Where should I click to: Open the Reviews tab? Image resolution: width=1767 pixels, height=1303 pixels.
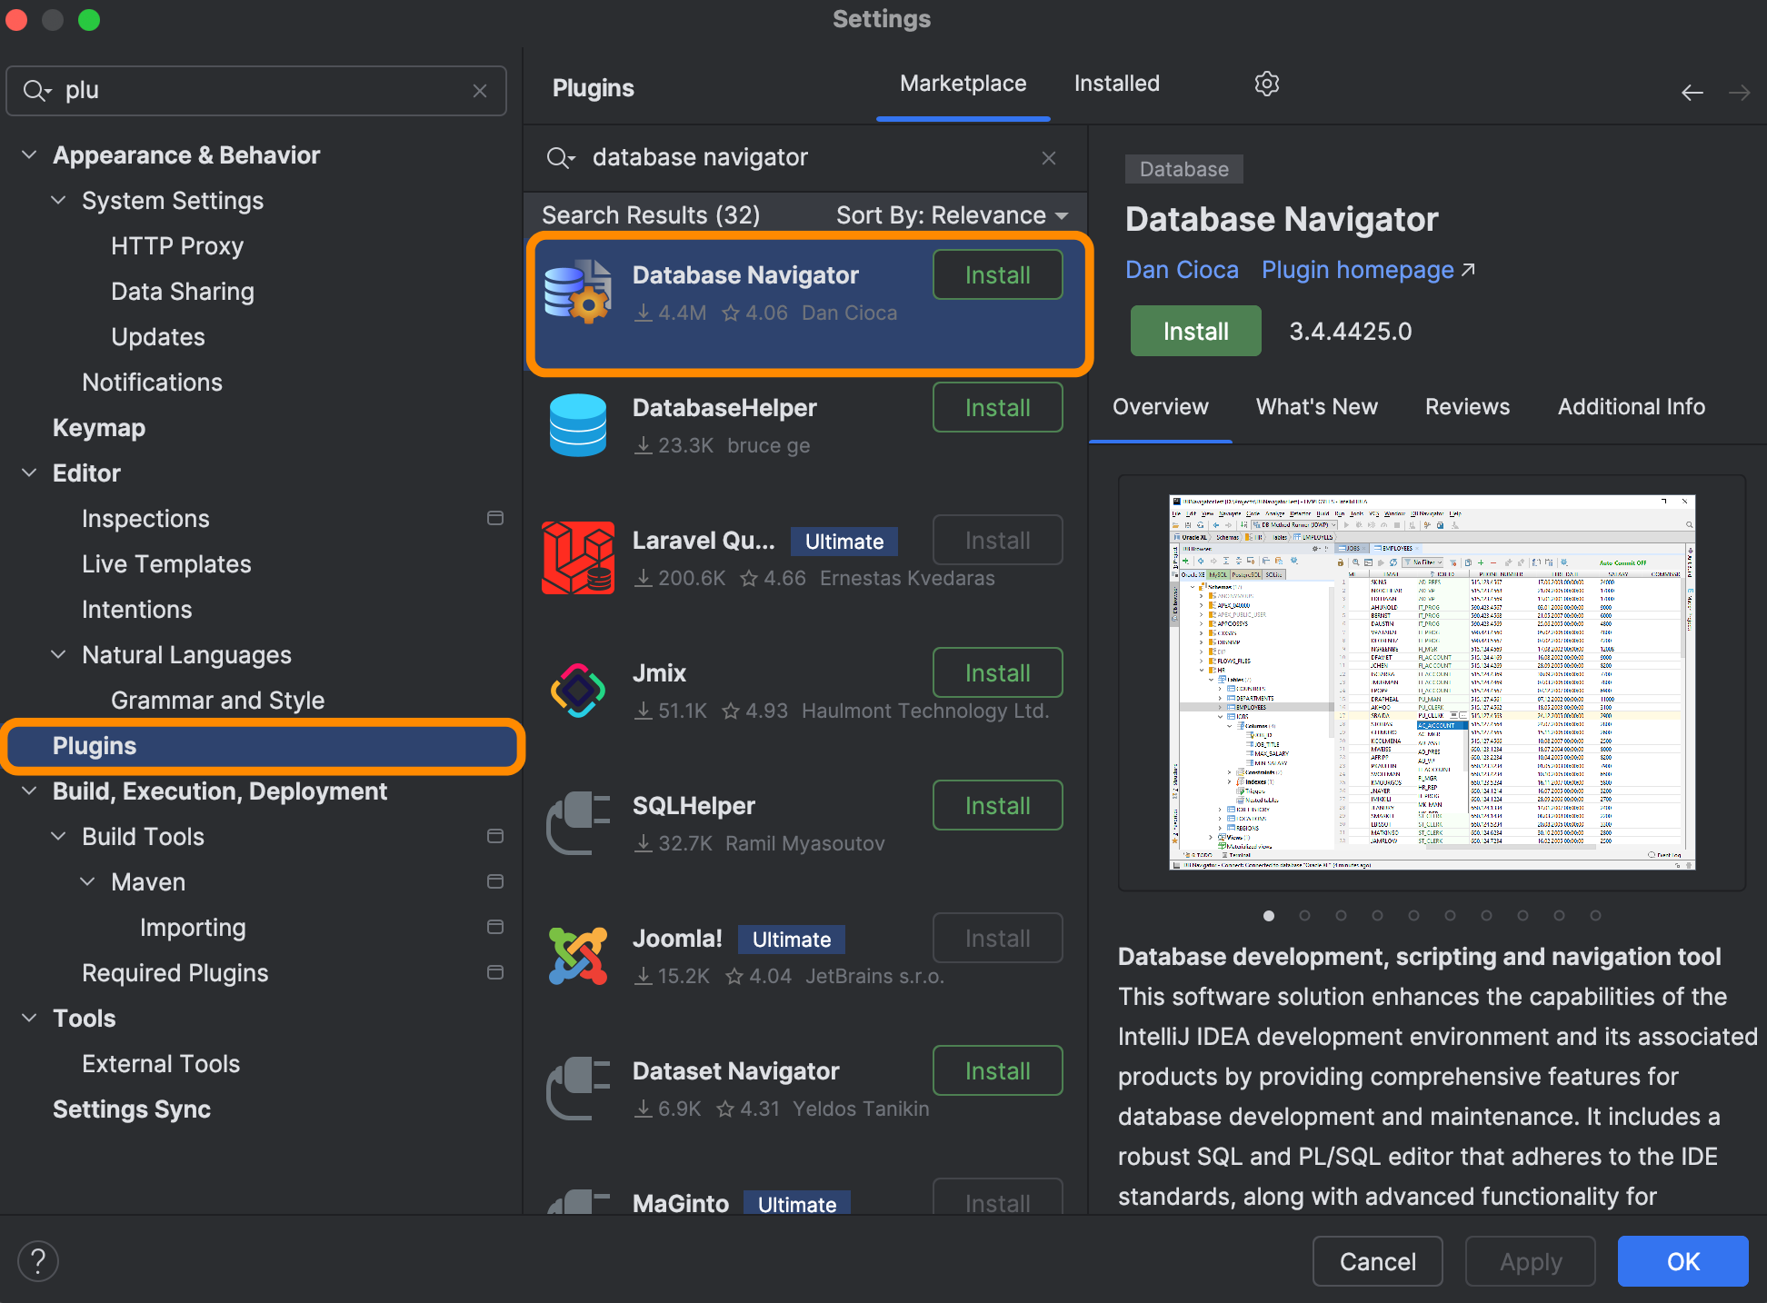pyautogui.click(x=1467, y=407)
